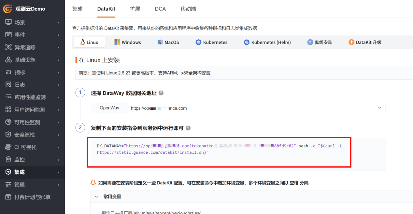413x214 pixels.
Task: Click help icon beside DataWay 数据网关地址
Action: (161, 93)
